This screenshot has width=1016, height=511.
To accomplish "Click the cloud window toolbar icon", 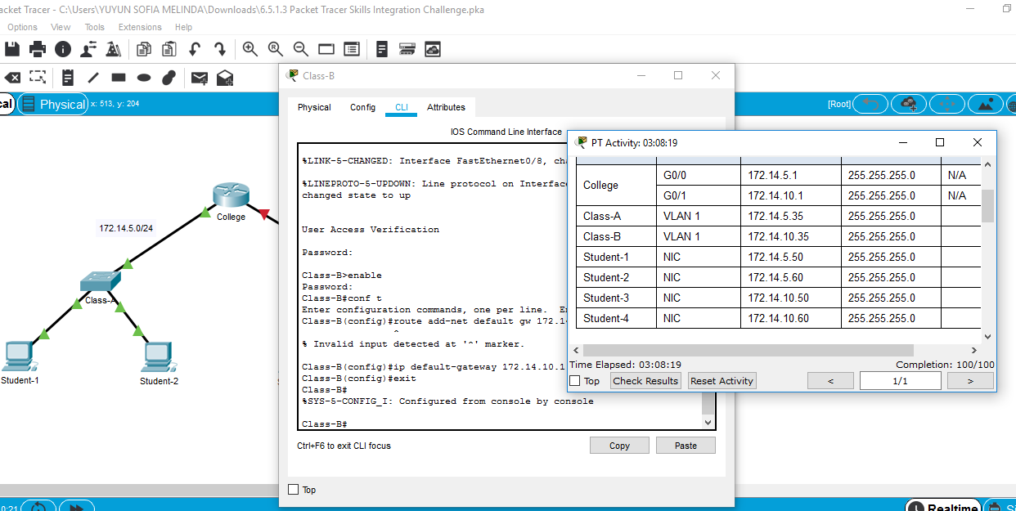I will coord(433,49).
